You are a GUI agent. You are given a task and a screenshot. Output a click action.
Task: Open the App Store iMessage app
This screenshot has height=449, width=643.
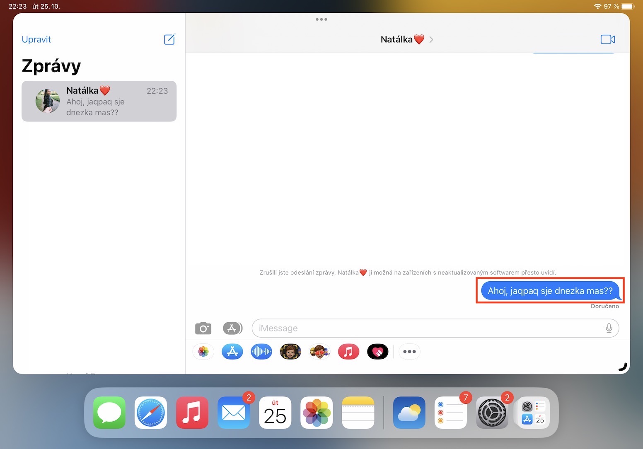[232, 352]
